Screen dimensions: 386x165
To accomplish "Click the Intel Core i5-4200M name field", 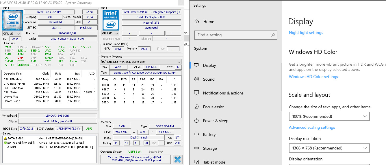I will [x=49, y=12].
